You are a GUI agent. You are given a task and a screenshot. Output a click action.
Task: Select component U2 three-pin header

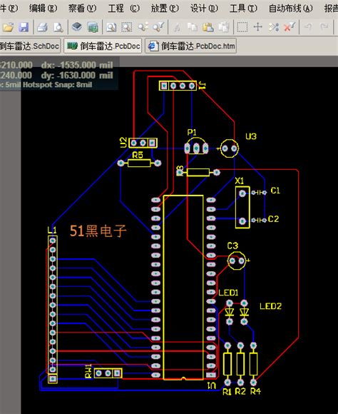click(143, 143)
